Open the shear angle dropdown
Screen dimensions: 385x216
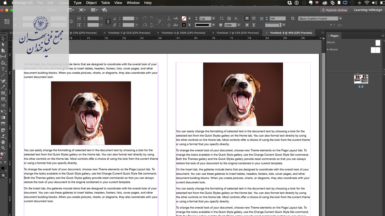(x=137, y=25)
